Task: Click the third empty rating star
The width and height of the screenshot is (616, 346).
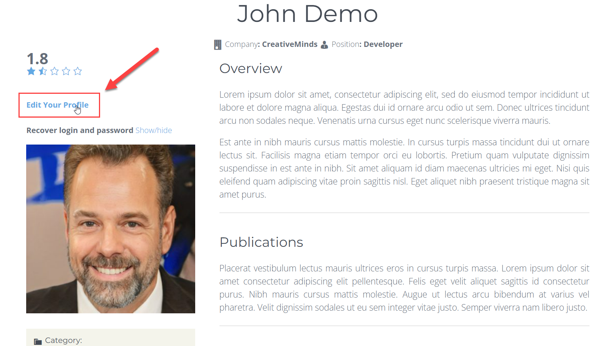Action: (x=55, y=71)
